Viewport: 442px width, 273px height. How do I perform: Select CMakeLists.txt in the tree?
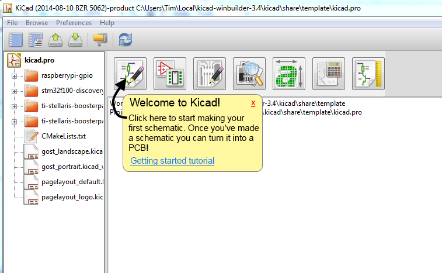coord(64,136)
